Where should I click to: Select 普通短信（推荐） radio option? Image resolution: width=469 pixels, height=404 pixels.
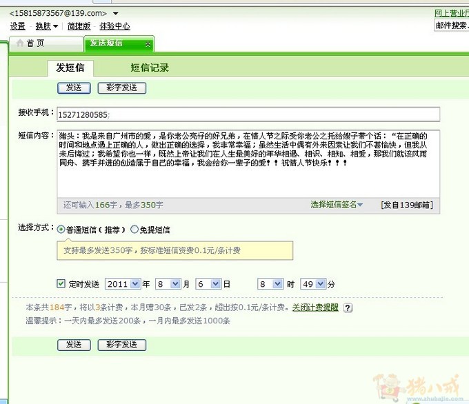(x=61, y=230)
